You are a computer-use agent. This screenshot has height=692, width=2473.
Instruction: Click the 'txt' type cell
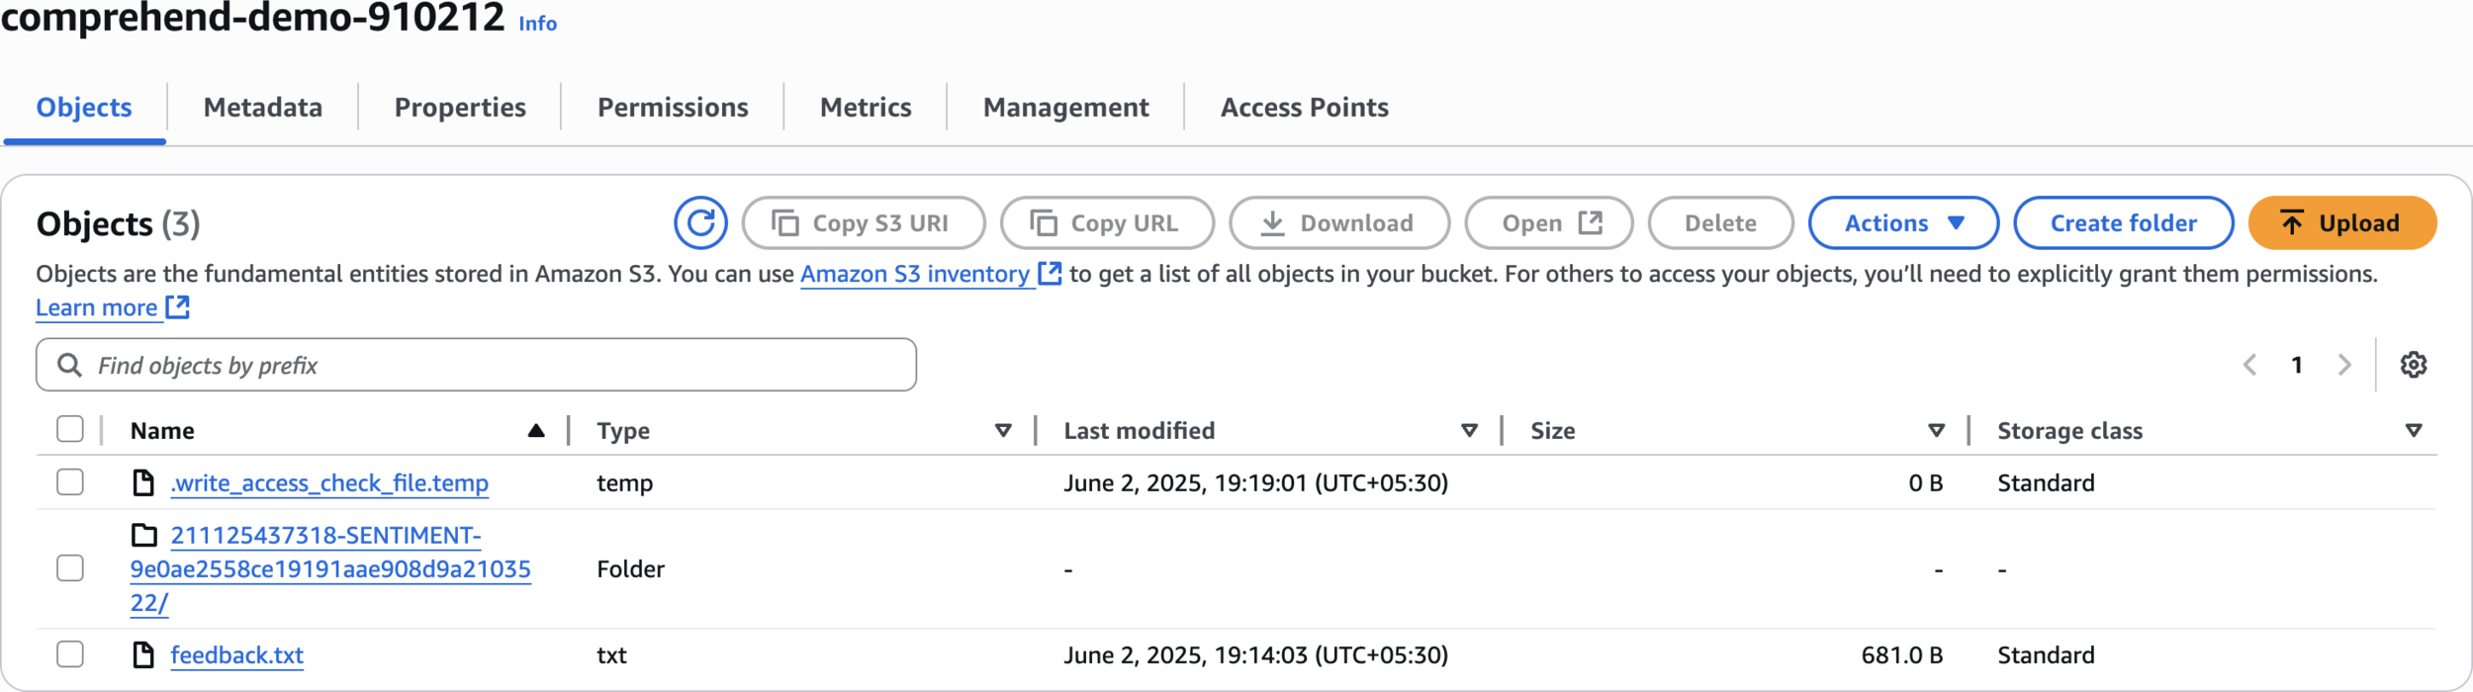click(x=612, y=654)
